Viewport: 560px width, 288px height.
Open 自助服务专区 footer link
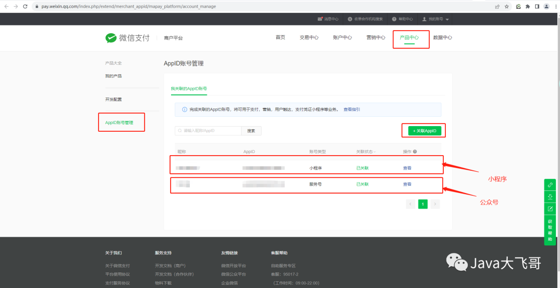[x=283, y=266]
